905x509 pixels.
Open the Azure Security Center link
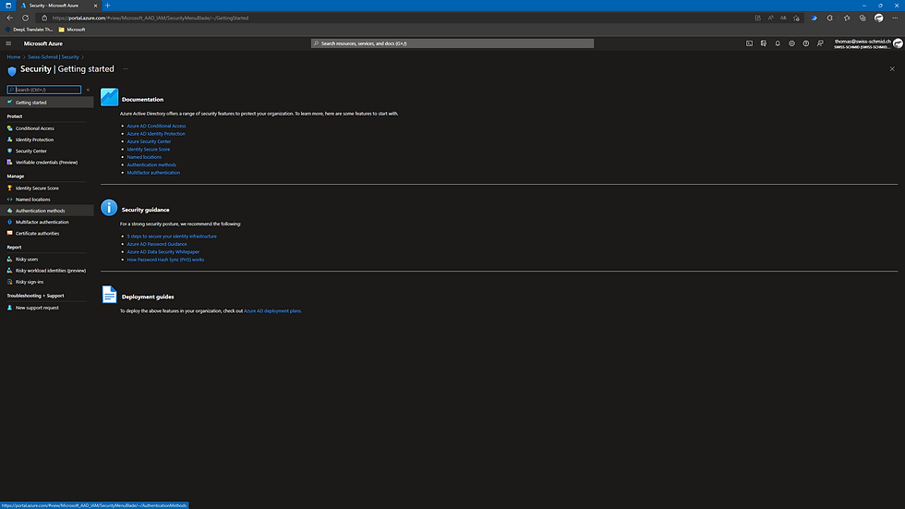[149, 141]
